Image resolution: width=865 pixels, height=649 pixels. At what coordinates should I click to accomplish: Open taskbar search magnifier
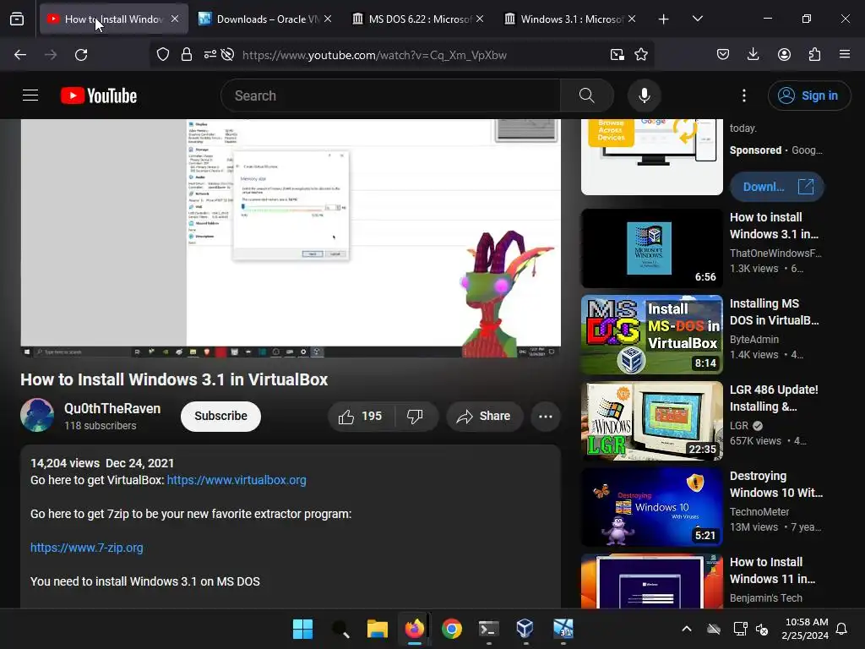[340, 629]
